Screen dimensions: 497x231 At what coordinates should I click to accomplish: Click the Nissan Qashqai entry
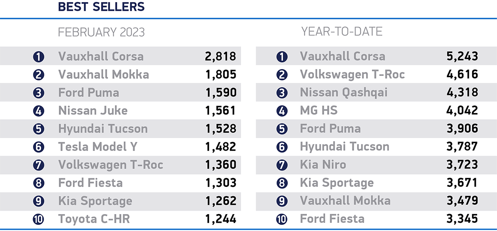[344, 93]
